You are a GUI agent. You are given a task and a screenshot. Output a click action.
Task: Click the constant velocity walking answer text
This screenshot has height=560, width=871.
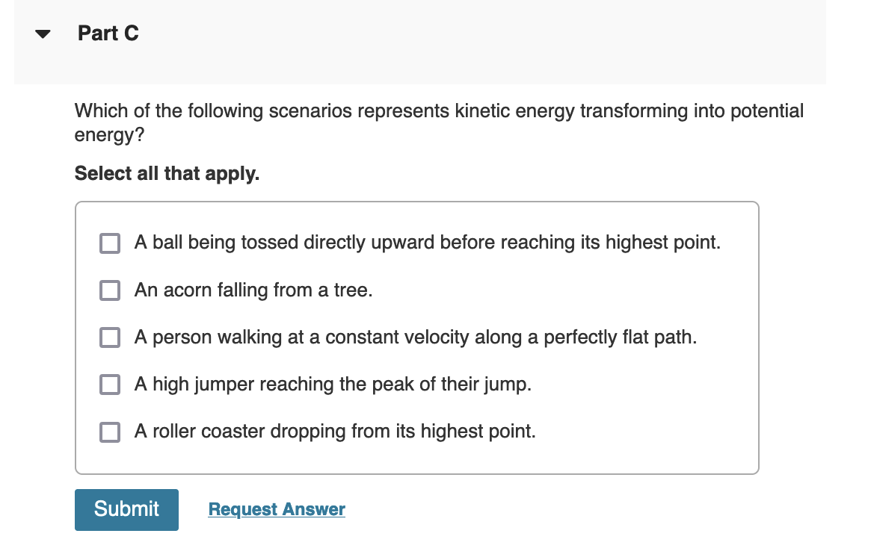click(x=416, y=337)
